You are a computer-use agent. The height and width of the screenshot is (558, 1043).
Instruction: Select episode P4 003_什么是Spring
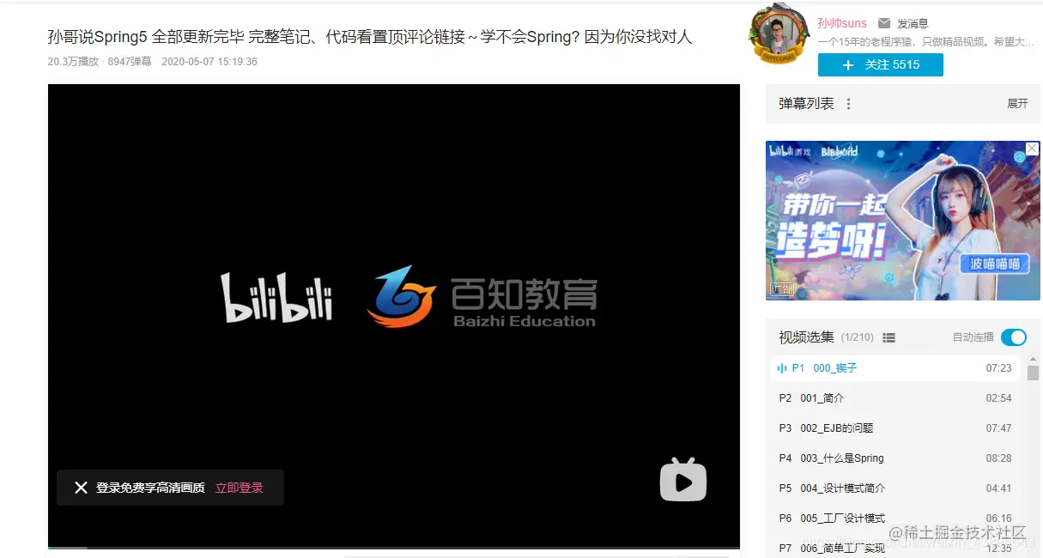tap(895, 458)
